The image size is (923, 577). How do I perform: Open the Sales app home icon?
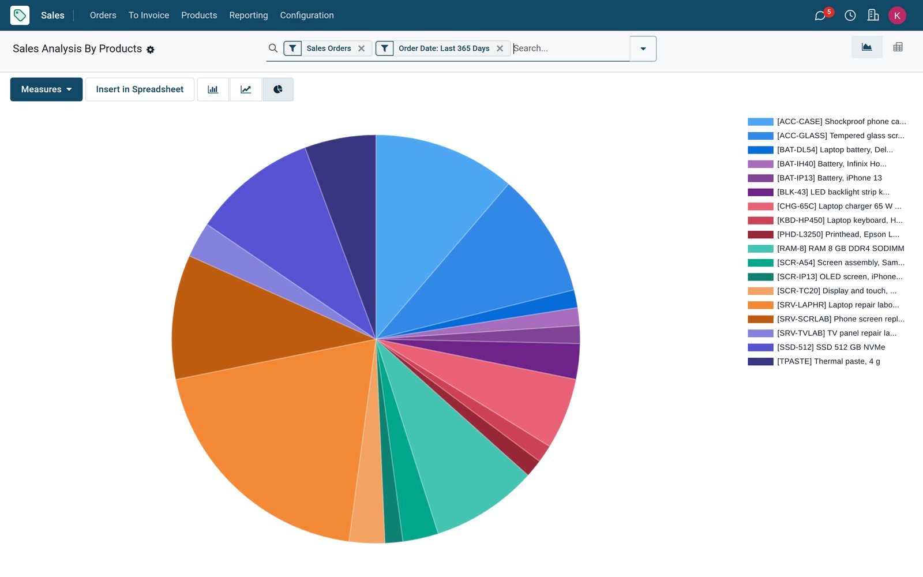click(x=20, y=15)
